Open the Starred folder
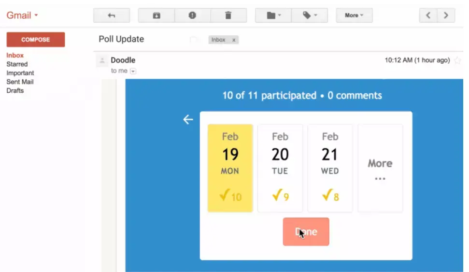The image size is (469, 272). [x=17, y=64]
